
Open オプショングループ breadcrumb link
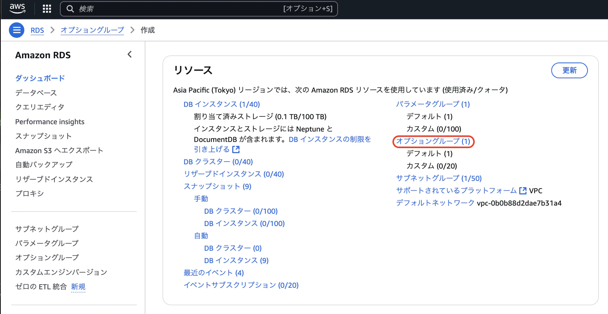[92, 30]
